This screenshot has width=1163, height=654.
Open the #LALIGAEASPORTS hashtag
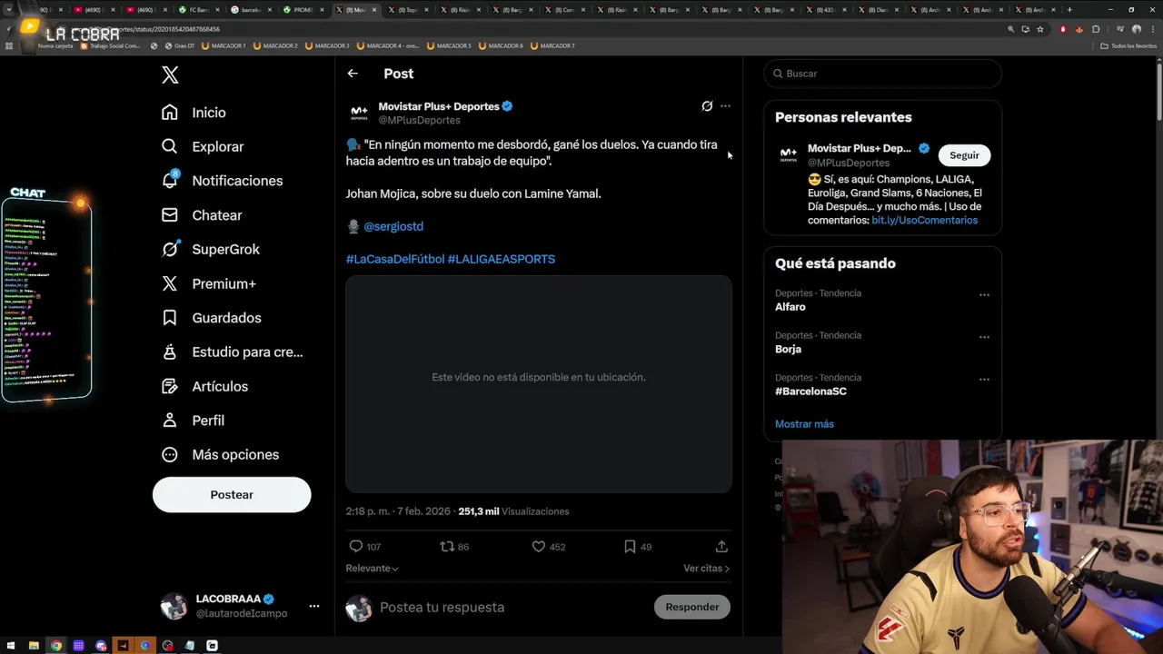tap(502, 259)
